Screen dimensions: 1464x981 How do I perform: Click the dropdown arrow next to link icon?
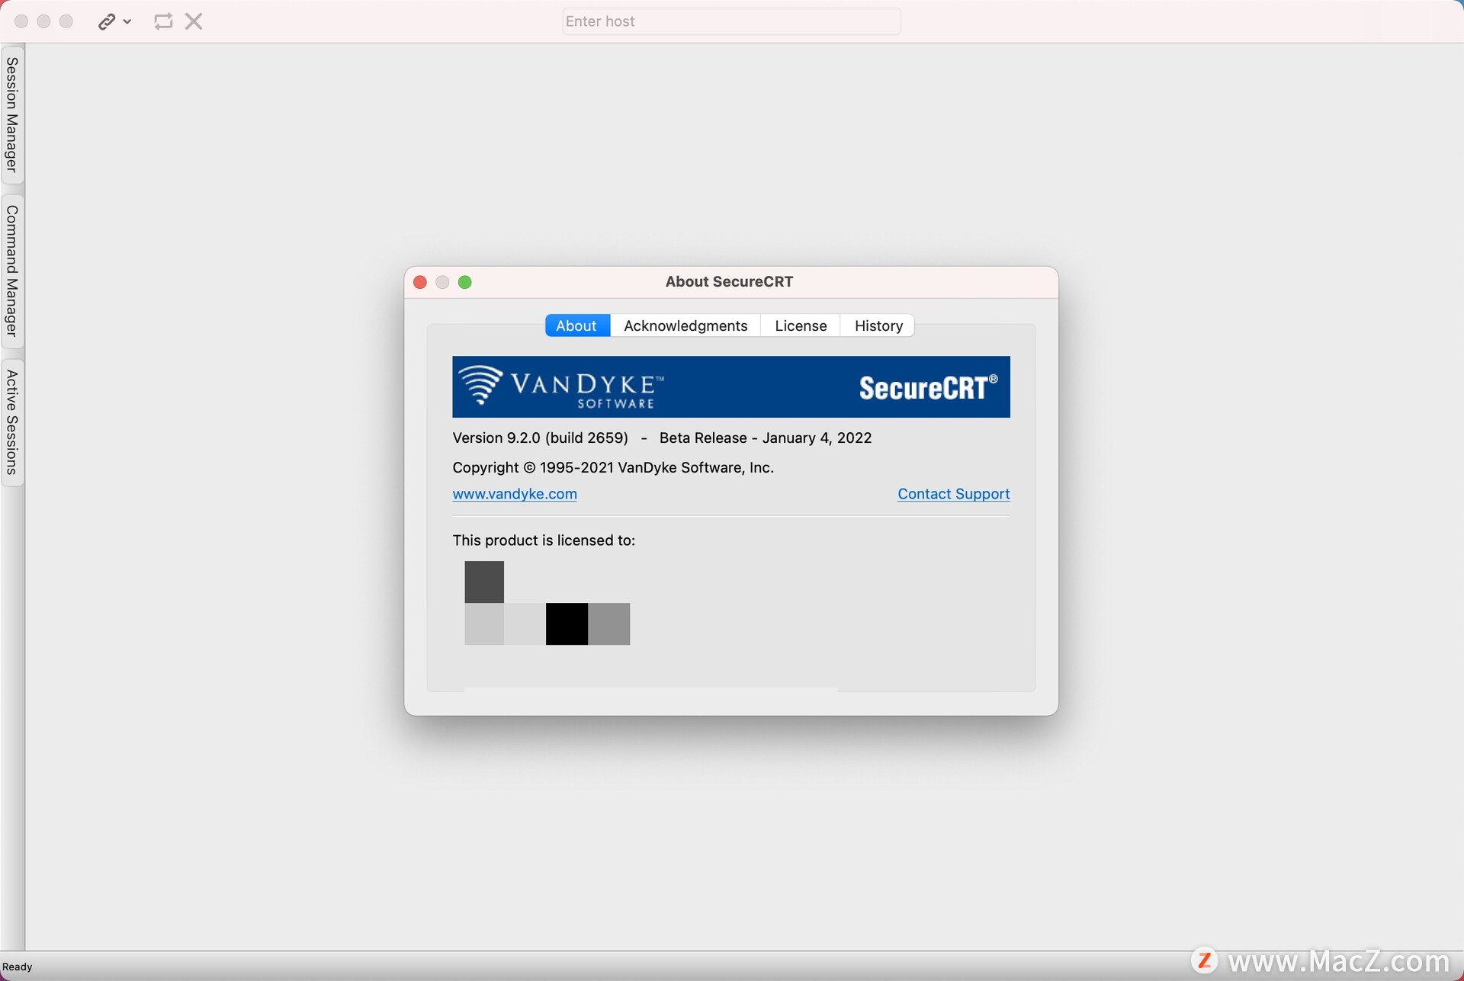coord(126,21)
